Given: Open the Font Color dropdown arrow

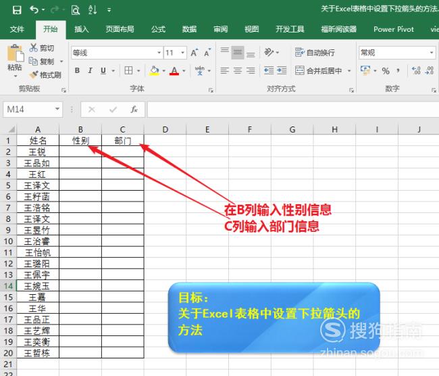Looking at the screenshot, I should pyautogui.click(x=184, y=71).
